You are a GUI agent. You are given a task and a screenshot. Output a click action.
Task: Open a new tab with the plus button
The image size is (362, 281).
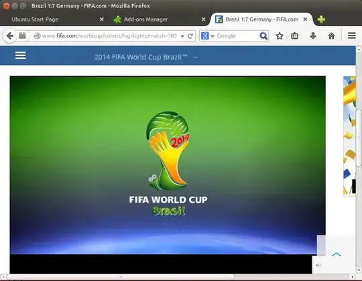321,19
